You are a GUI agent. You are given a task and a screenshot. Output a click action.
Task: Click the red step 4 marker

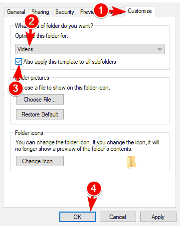click(x=94, y=189)
